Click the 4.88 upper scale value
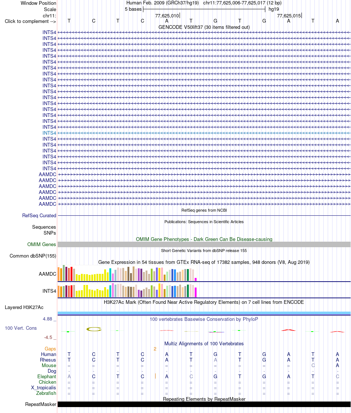Viewport: 351px width, 413px height. 48,319
